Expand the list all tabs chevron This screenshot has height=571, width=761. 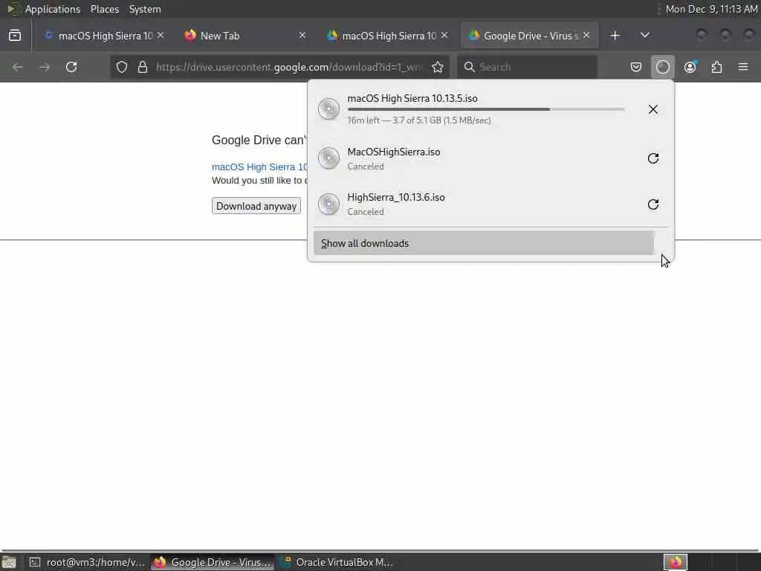(x=645, y=35)
